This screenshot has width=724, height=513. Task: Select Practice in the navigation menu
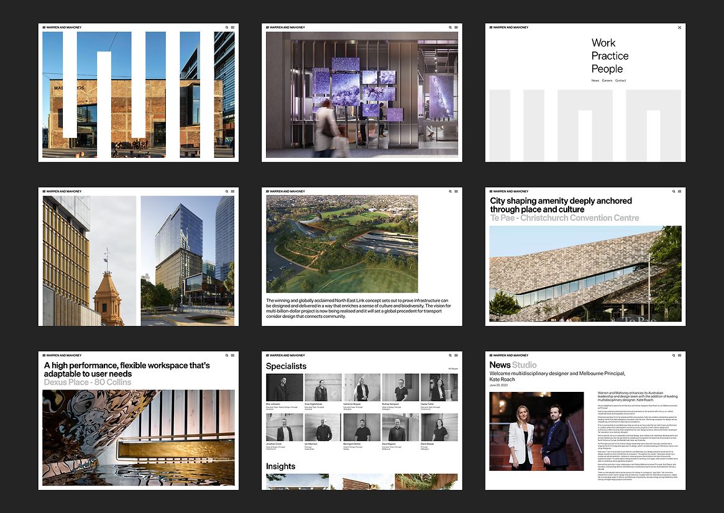pos(610,56)
